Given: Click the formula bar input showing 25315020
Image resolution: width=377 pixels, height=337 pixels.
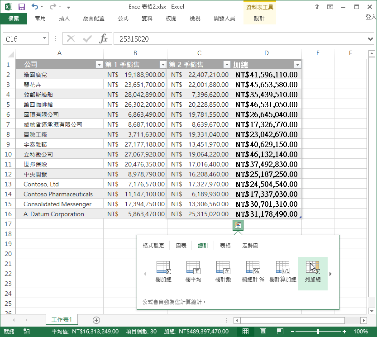Looking at the screenshot, I should [x=240, y=39].
